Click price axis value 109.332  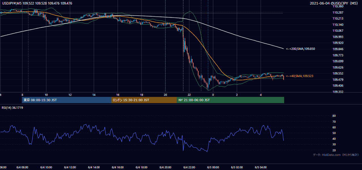338,92
